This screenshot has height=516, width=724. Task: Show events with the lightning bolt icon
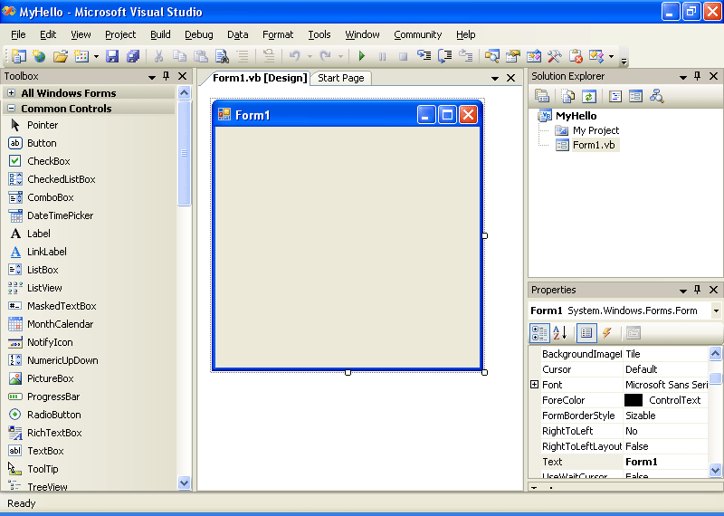click(x=607, y=333)
